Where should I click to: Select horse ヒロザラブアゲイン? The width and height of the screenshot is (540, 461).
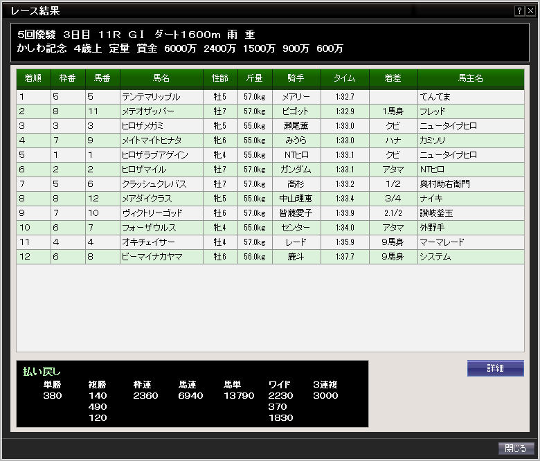tap(155, 155)
